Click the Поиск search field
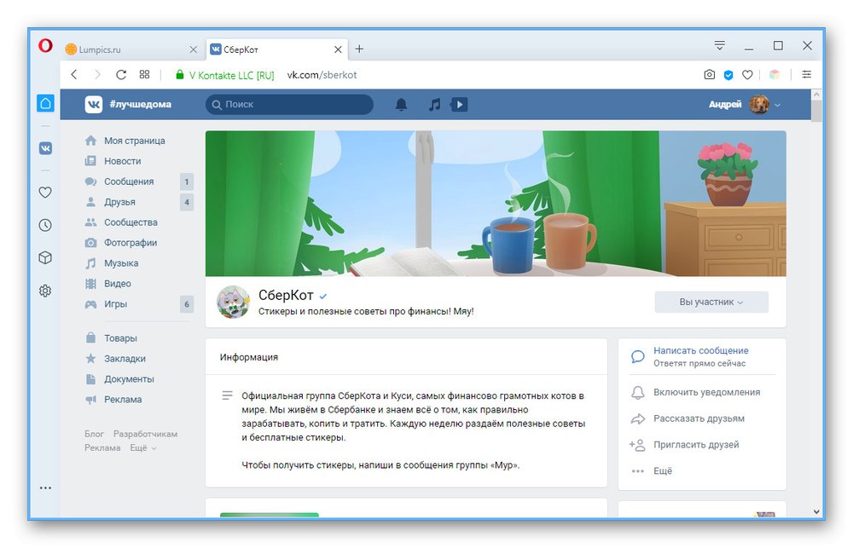 (x=289, y=104)
